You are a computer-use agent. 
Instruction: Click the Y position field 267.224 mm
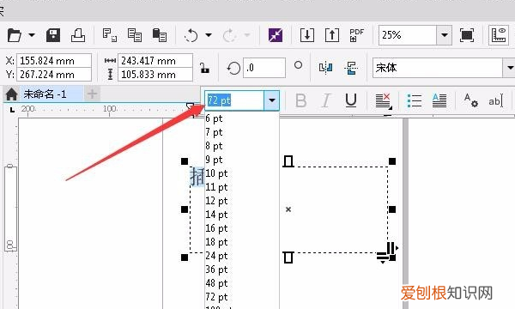(54, 75)
